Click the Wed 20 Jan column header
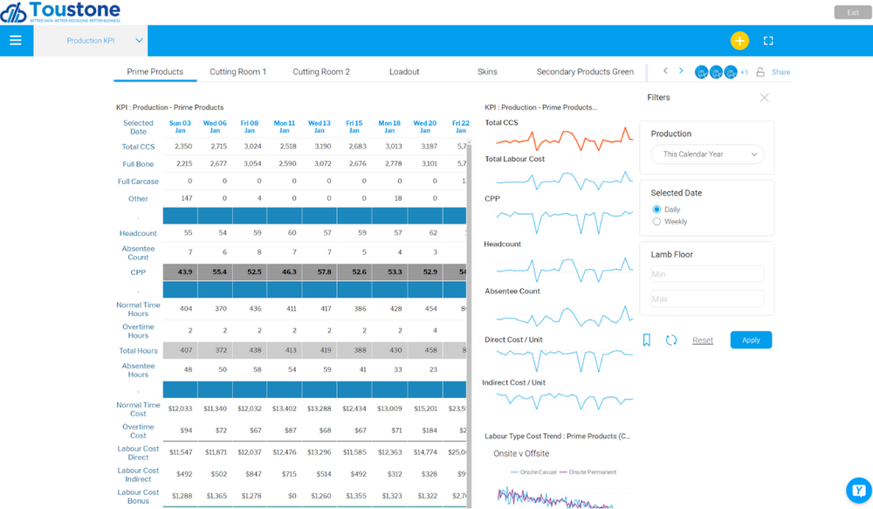 tap(425, 127)
